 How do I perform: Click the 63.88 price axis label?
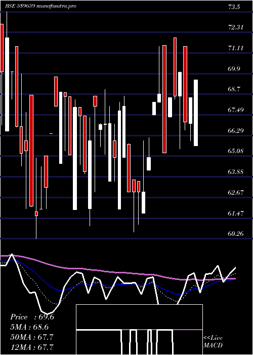pyautogui.click(x=236, y=172)
